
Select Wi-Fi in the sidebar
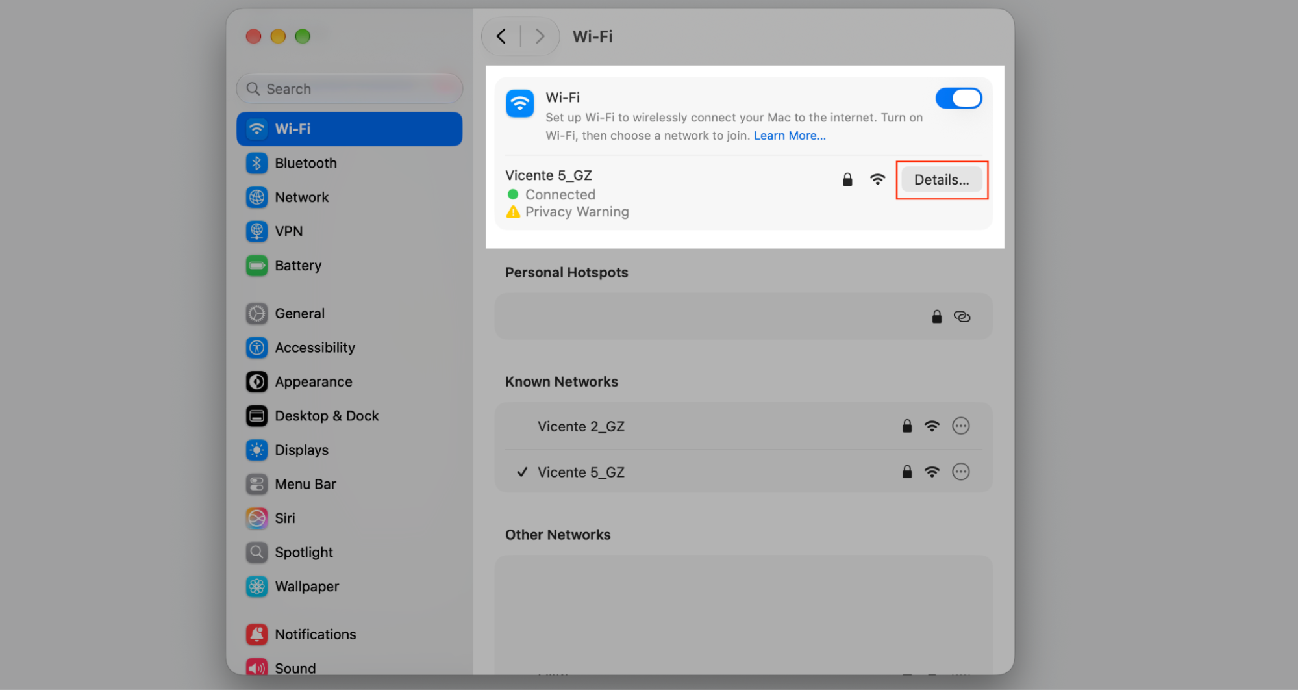[349, 129]
